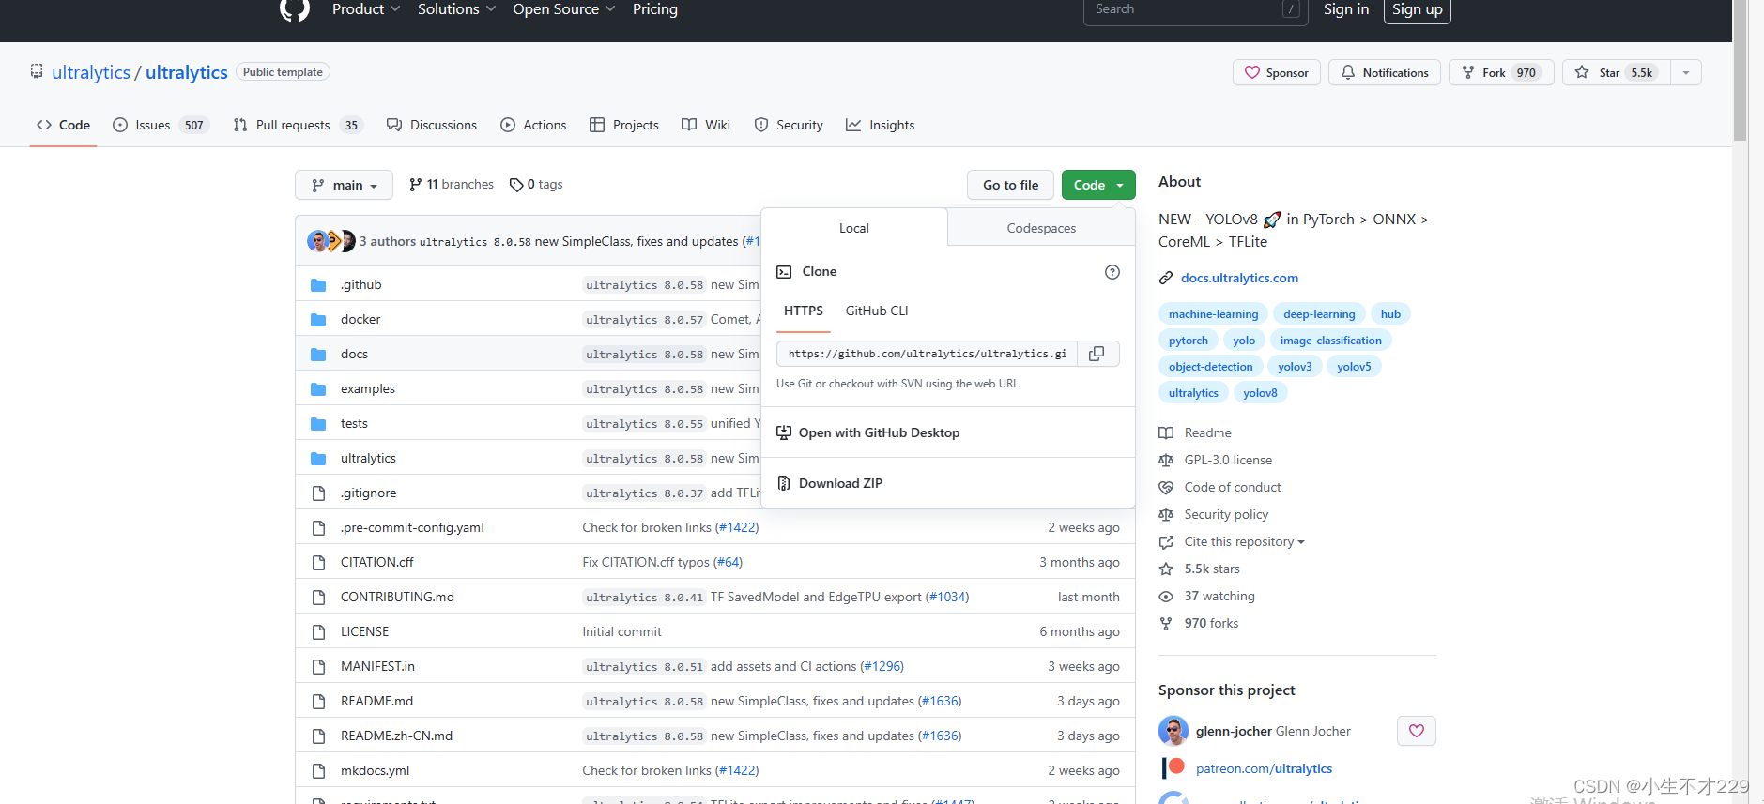Click the Code of conduct icon
Viewport: 1764px width, 804px height.
1166,487
